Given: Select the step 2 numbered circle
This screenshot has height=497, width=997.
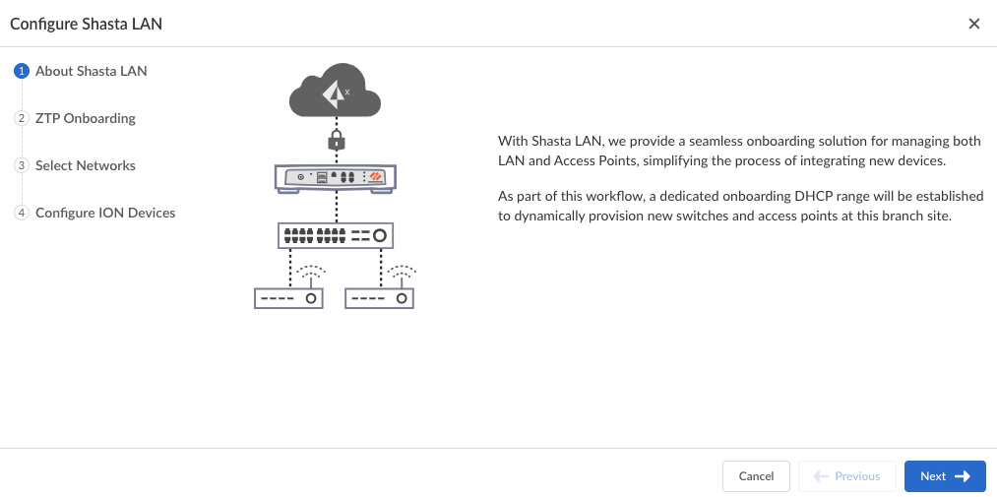Looking at the screenshot, I should tap(22, 118).
